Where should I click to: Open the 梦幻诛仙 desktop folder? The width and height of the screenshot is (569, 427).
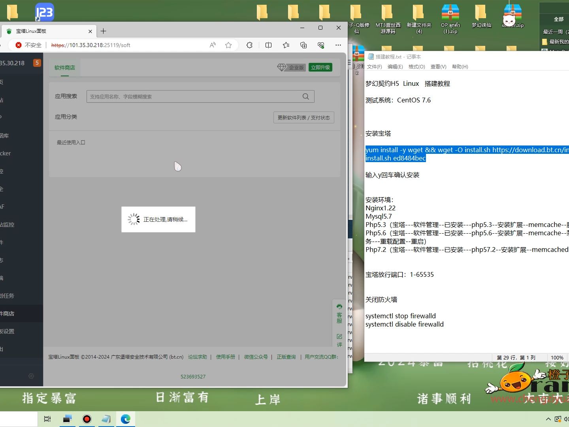(481, 17)
